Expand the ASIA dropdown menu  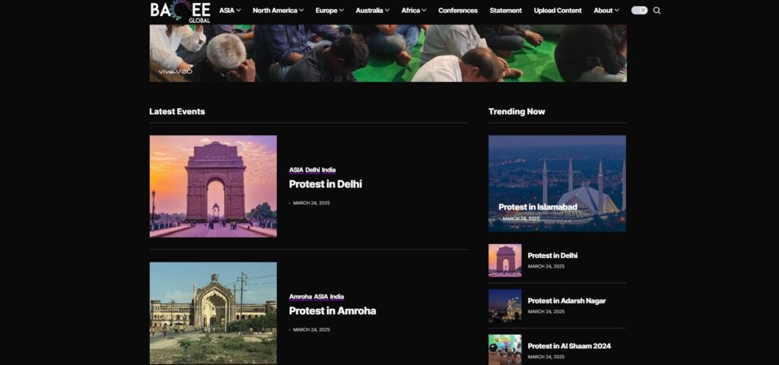click(230, 11)
